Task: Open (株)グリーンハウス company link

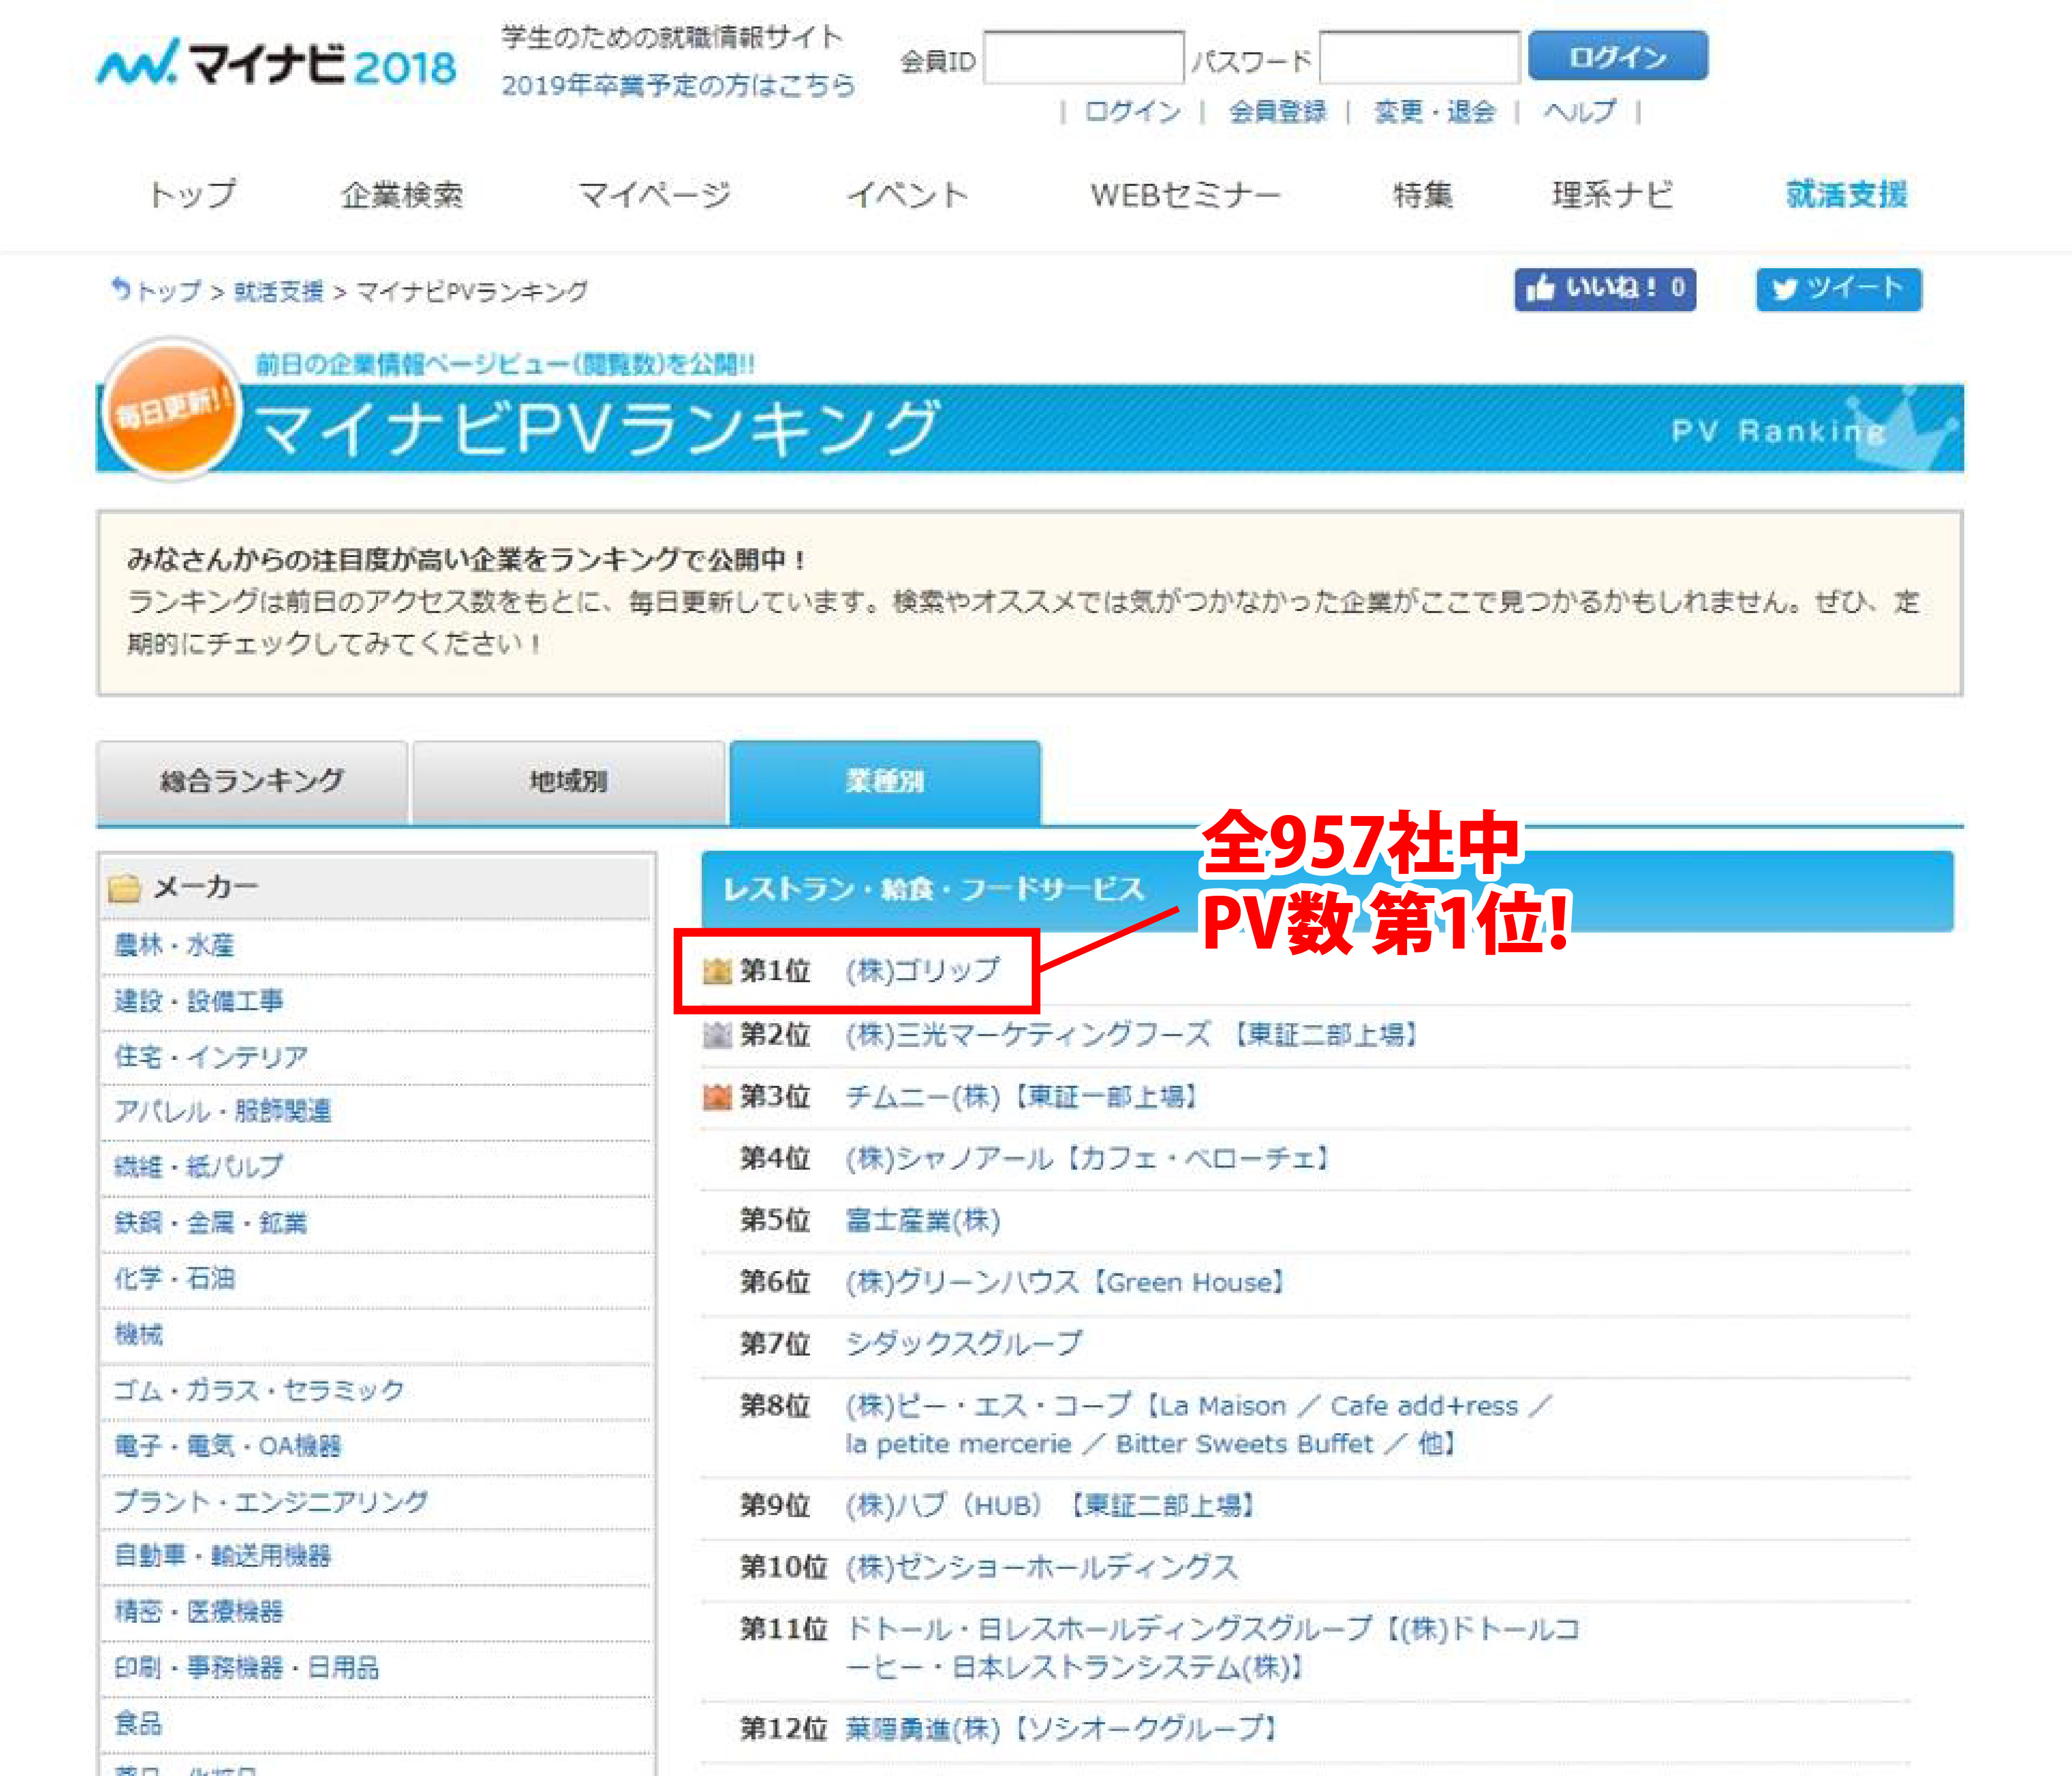Action: (x=1066, y=1282)
